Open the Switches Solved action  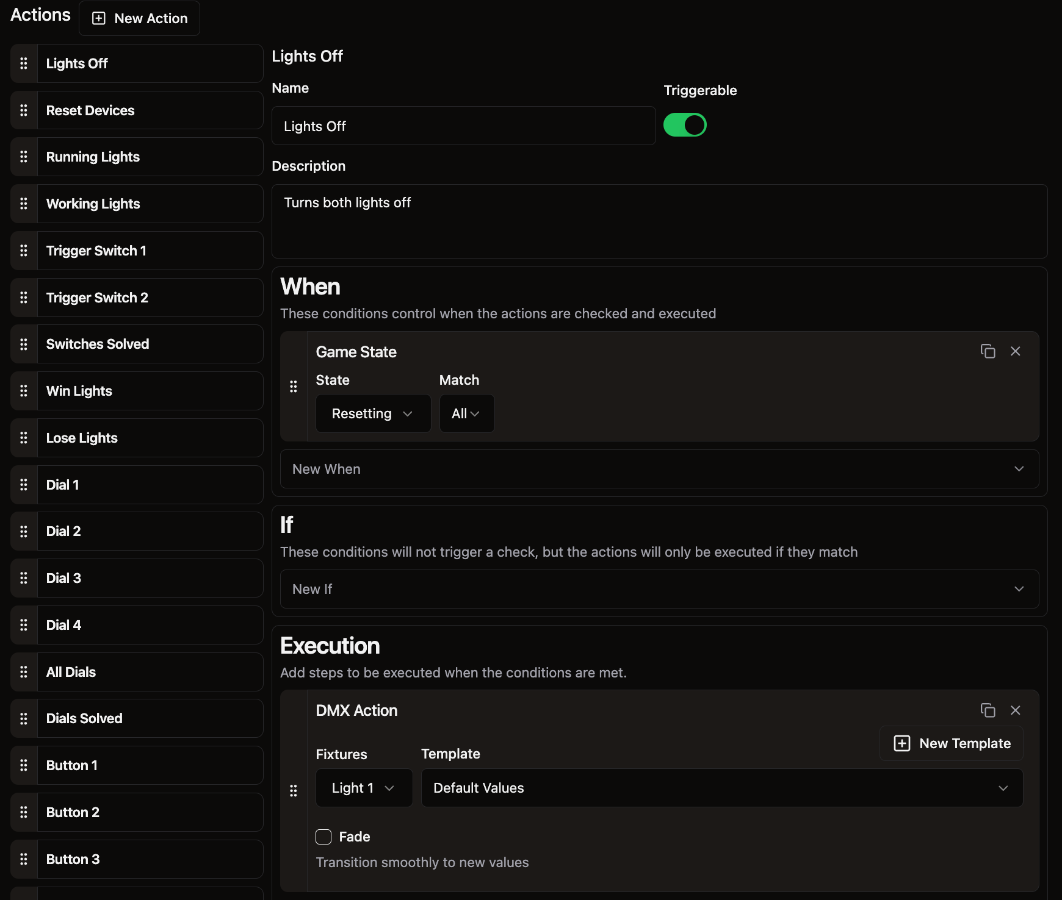point(150,344)
